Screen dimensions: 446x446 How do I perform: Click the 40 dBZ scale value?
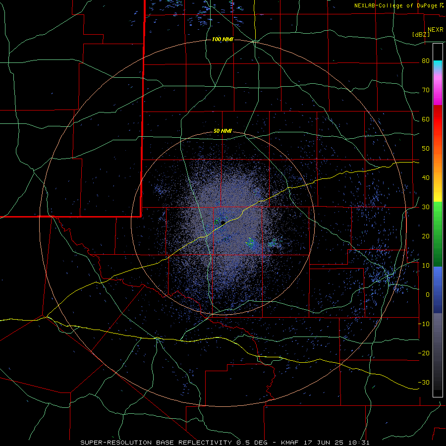click(426, 178)
